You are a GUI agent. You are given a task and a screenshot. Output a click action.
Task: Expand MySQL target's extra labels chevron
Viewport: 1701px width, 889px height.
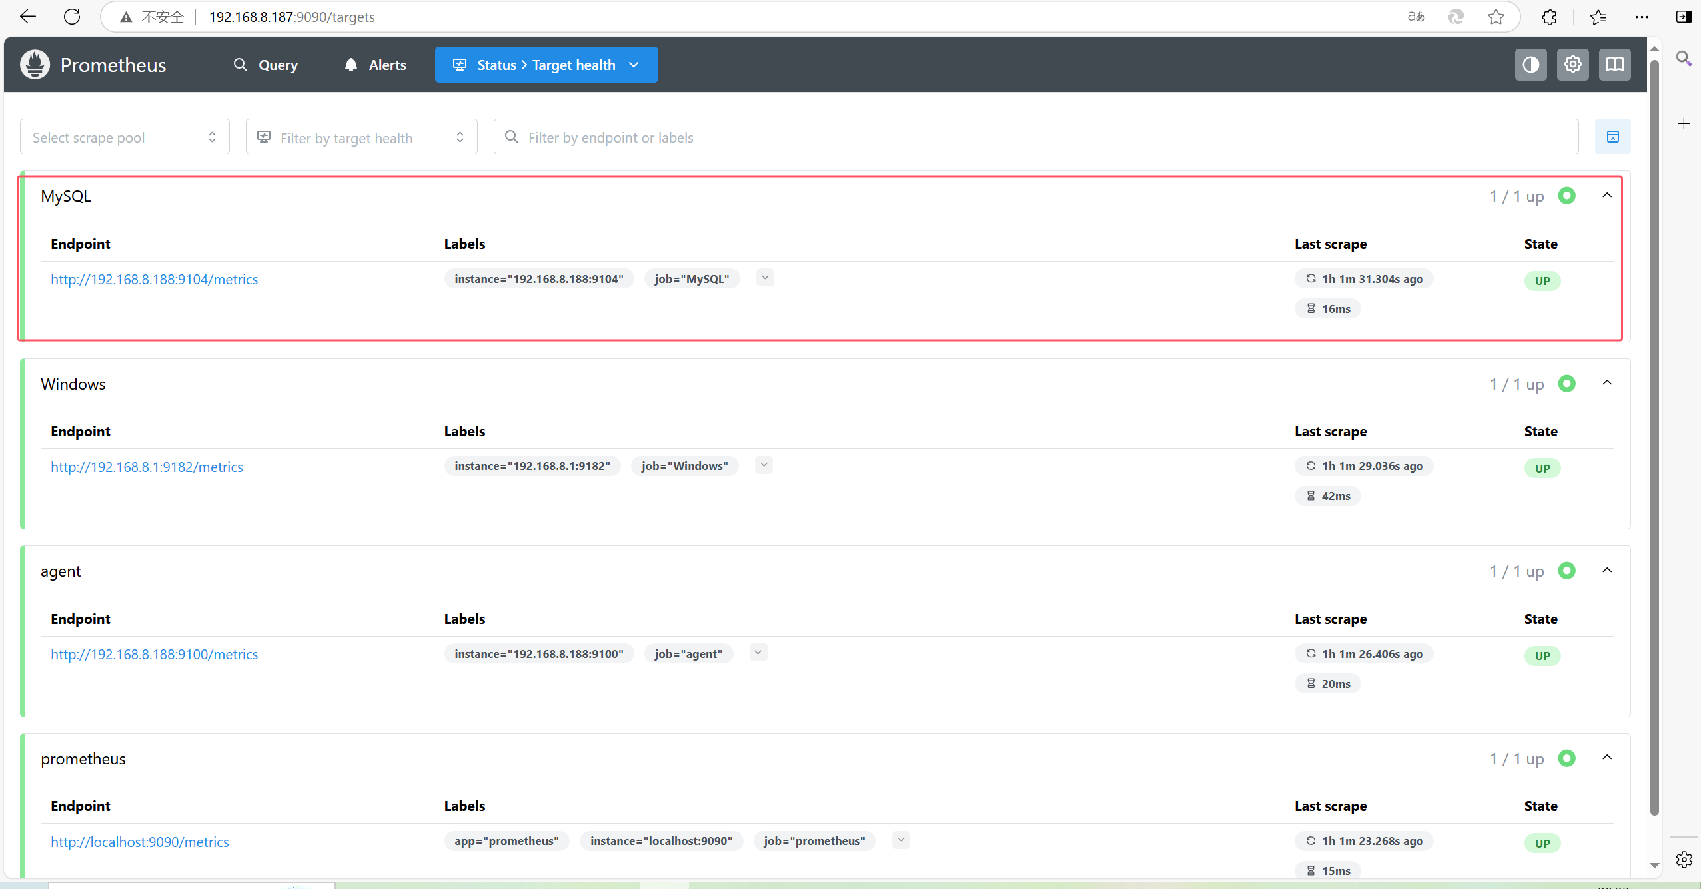pyautogui.click(x=765, y=278)
